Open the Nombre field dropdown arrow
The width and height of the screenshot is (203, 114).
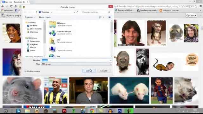111,60
